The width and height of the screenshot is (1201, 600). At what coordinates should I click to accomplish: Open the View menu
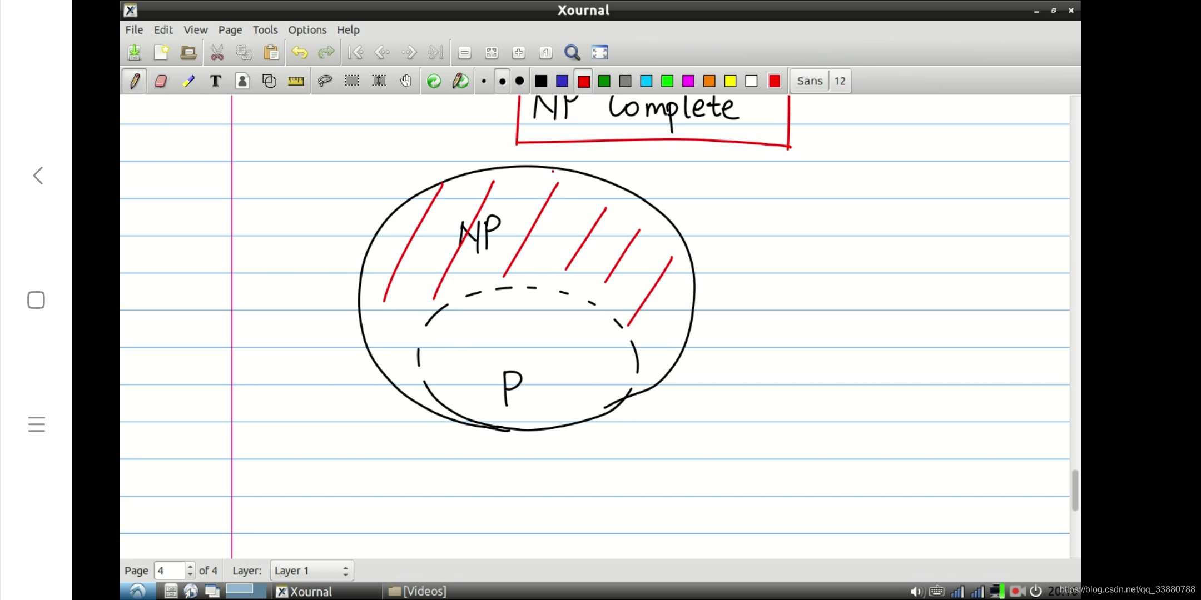(196, 30)
